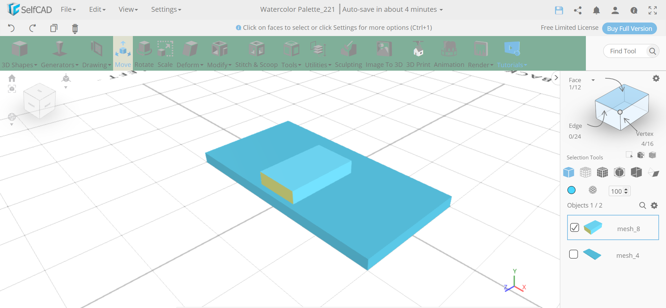Viewport: 666px width, 308px height.
Task: Open the Settings menu
Action: (166, 9)
